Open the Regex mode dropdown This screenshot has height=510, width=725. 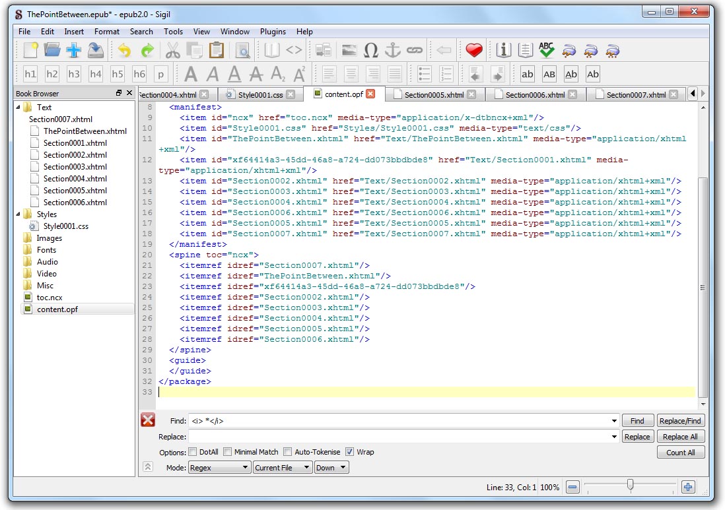pos(219,468)
